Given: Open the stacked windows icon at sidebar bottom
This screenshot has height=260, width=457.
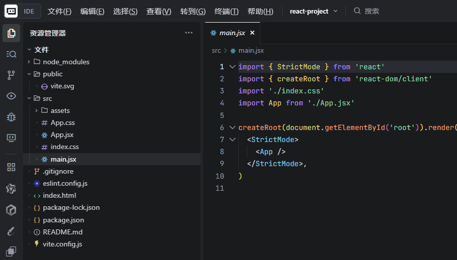Looking at the screenshot, I should tap(12, 251).
